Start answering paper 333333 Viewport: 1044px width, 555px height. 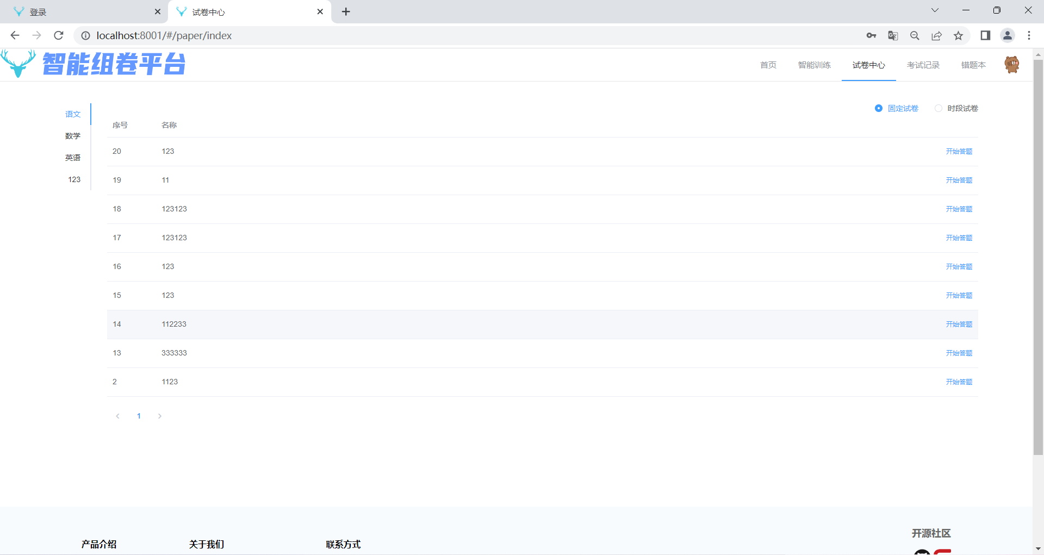(x=959, y=353)
